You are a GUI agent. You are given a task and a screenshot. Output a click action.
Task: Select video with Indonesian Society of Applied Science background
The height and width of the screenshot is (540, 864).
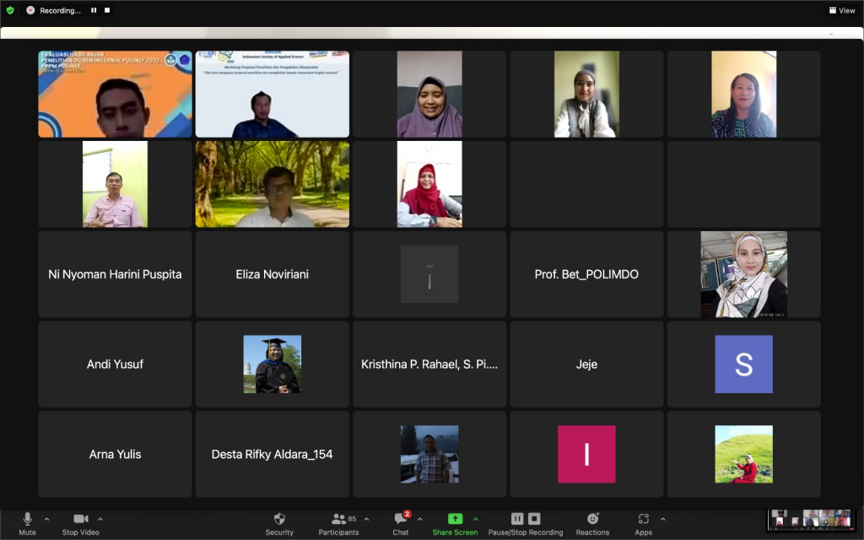(273, 94)
